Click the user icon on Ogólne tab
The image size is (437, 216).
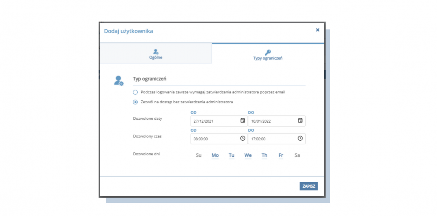pyautogui.click(x=155, y=52)
